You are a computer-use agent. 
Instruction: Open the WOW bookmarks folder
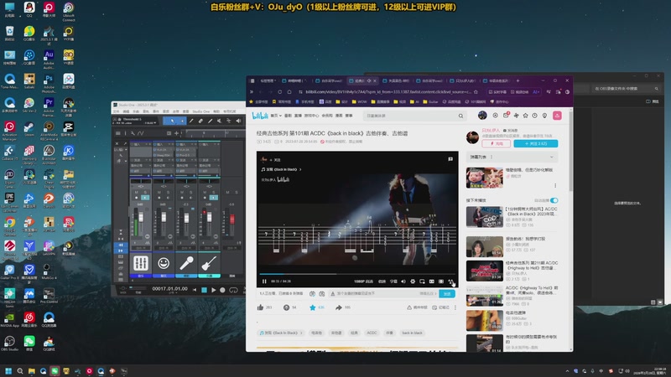pyautogui.click(x=360, y=102)
